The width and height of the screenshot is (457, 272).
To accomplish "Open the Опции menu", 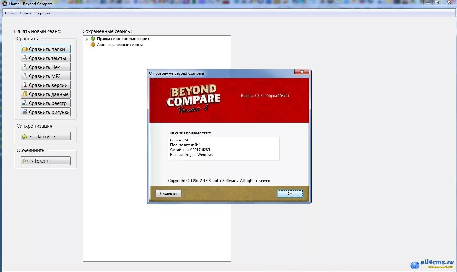I will pyautogui.click(x=25, y=13).
